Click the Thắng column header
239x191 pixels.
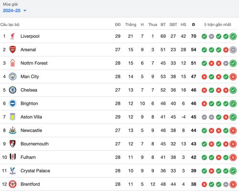point(130,24)
